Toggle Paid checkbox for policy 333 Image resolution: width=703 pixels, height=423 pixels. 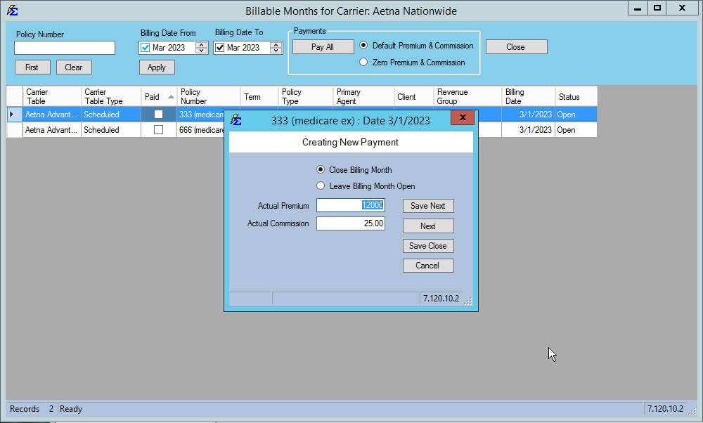click(x=158, y=114)
